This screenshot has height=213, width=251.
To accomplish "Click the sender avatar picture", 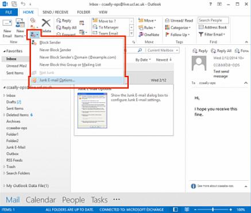I will coord(199,63).
